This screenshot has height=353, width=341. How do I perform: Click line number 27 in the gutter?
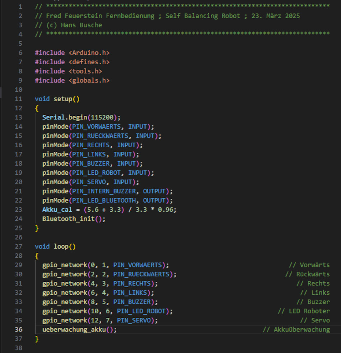(18, 247)
